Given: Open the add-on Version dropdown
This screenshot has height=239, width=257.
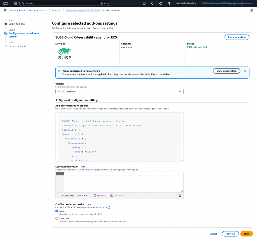Looking at the screenshot, I should 119,92.
